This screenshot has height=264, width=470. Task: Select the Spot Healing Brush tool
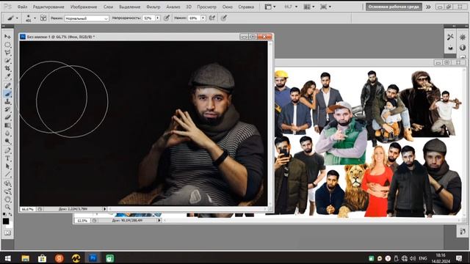7,86
